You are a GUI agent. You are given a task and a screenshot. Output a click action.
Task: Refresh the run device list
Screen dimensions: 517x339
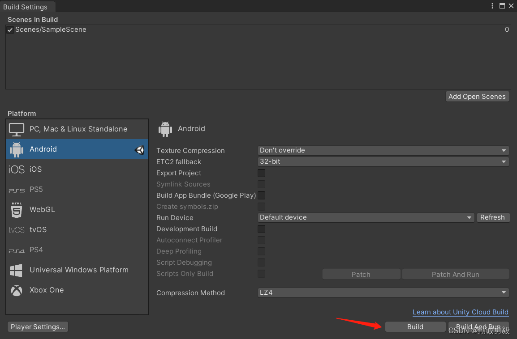(493, 217)
